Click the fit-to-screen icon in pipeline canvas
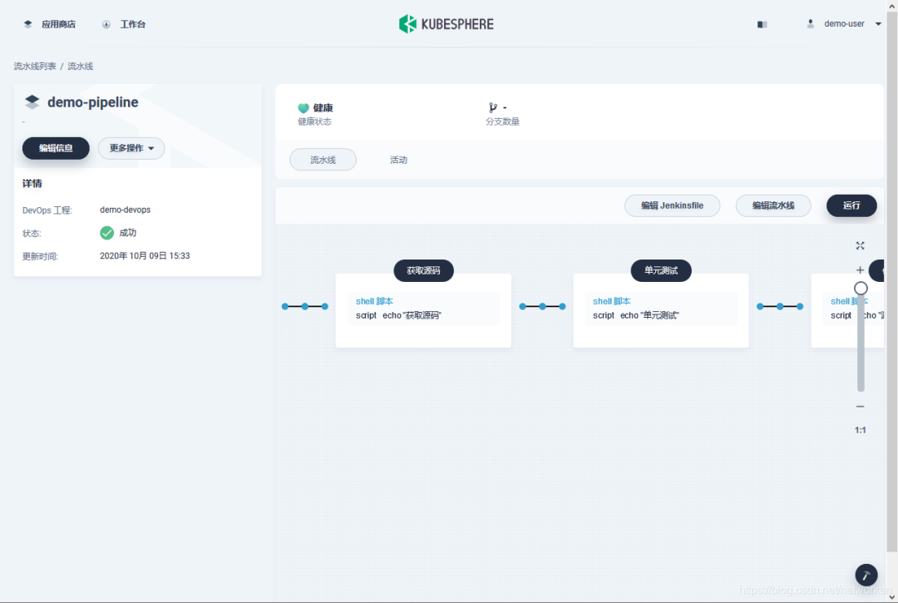Screen dimensions: 898x603 coord(860,245)
